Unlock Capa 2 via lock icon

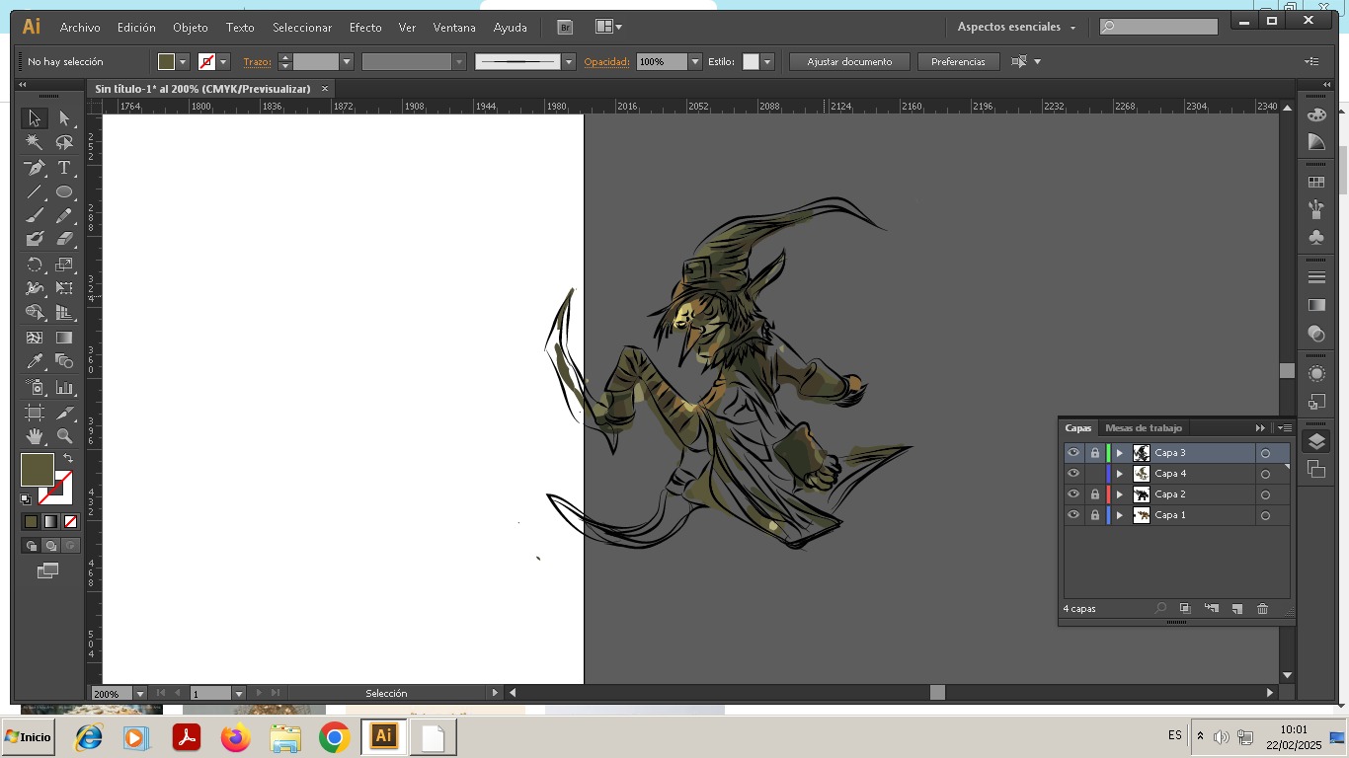(1094, 494)
